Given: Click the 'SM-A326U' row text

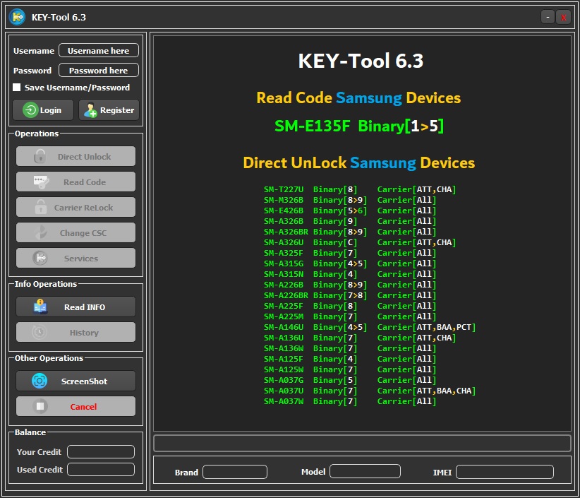Looking at the screenshot, I should coord(284,242).
